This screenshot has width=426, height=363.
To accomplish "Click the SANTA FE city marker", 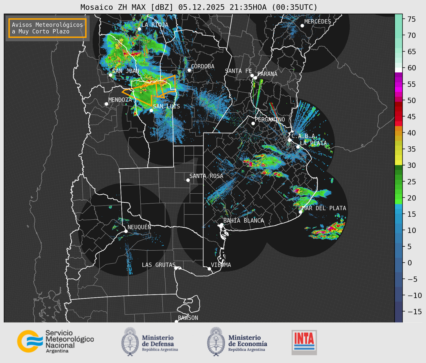I will click(x=252, y=75).
